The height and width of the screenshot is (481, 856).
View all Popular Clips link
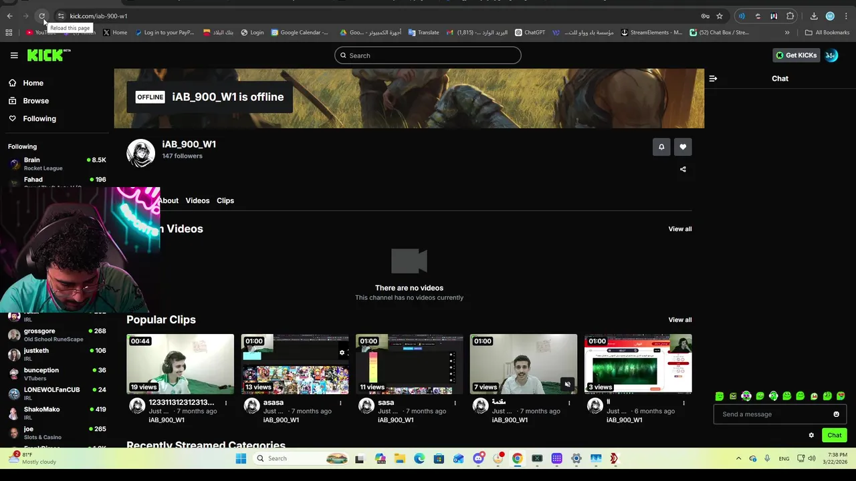click(680, 320)
